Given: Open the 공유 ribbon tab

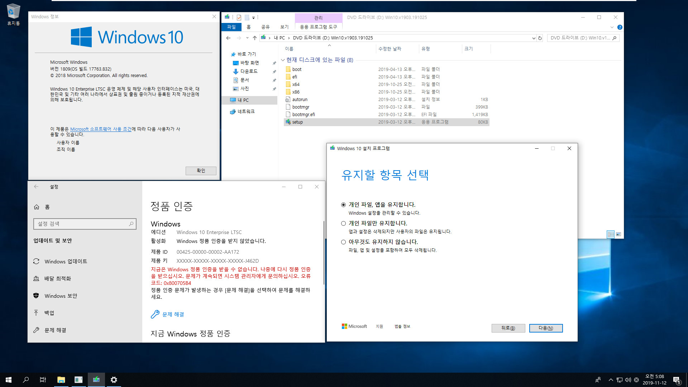Looking at the screenshot, I should coord(265,27).
